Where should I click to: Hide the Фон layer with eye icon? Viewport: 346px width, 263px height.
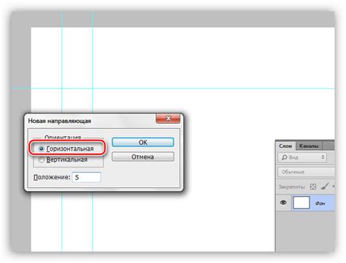click(x=283, y=203)
